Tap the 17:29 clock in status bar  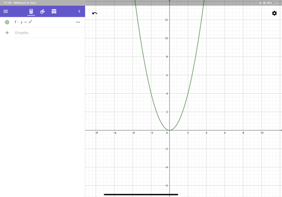pos(7,3)
